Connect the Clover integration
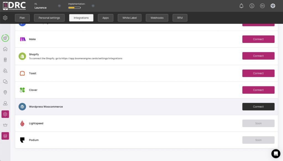Screen dimensions: 283x161 (x=258, y=90)
